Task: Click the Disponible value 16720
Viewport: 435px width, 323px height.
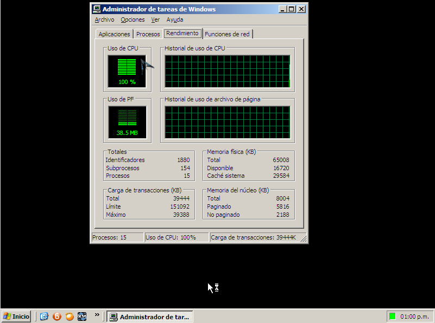Action: click(x=281, y=168)
